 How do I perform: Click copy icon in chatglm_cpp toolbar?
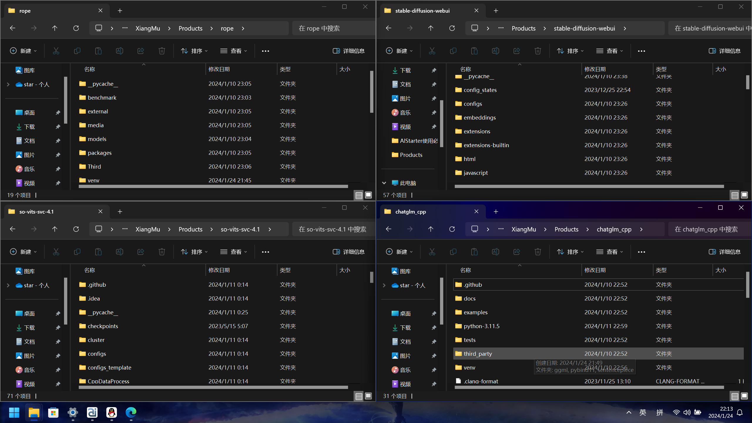453,252
